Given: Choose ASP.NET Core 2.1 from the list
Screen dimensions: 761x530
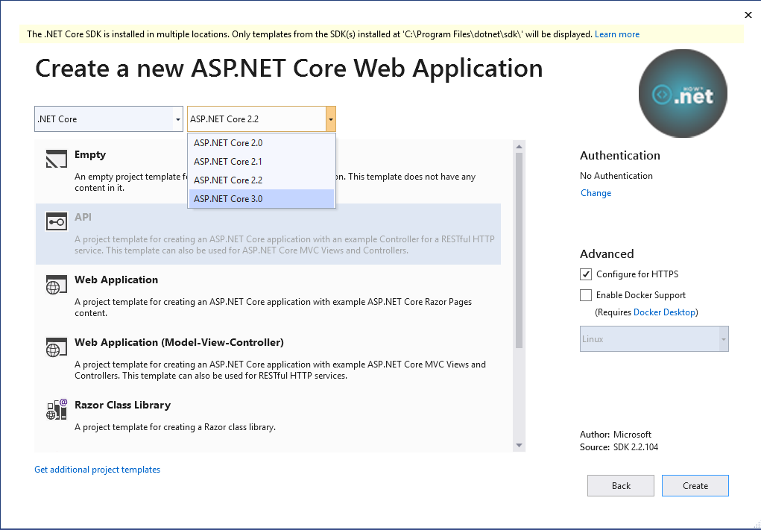Looking at the screenshot, I should 261,162.
